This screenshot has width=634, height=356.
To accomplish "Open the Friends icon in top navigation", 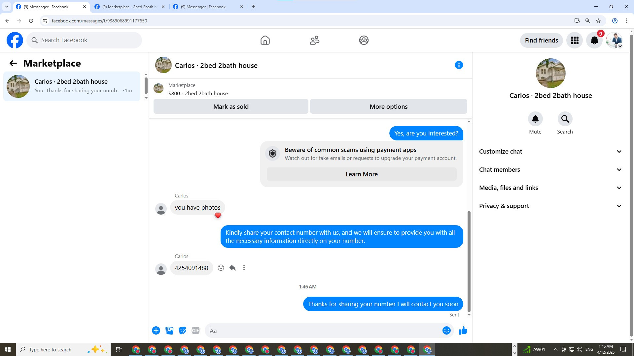I will (x=314, y=40).
